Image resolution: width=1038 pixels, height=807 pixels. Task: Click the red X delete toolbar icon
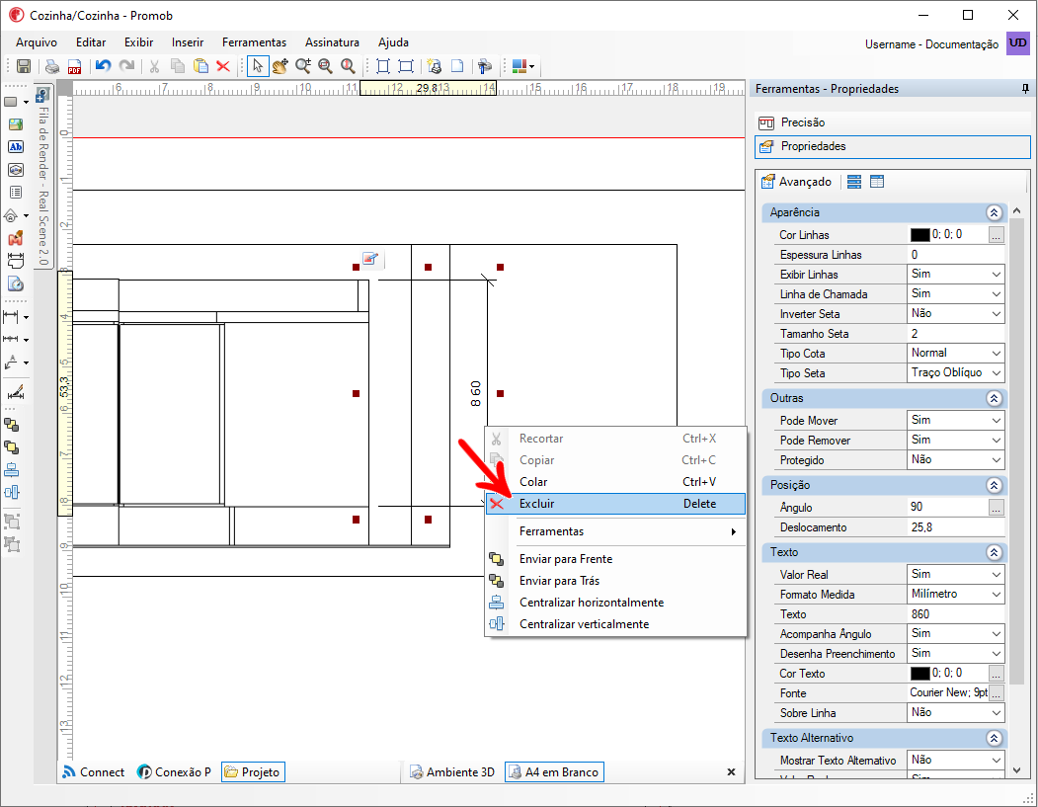point(223,66)
